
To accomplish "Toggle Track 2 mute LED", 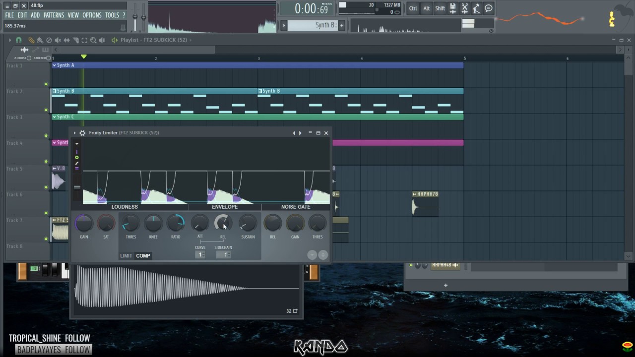I will click(46, 110).
